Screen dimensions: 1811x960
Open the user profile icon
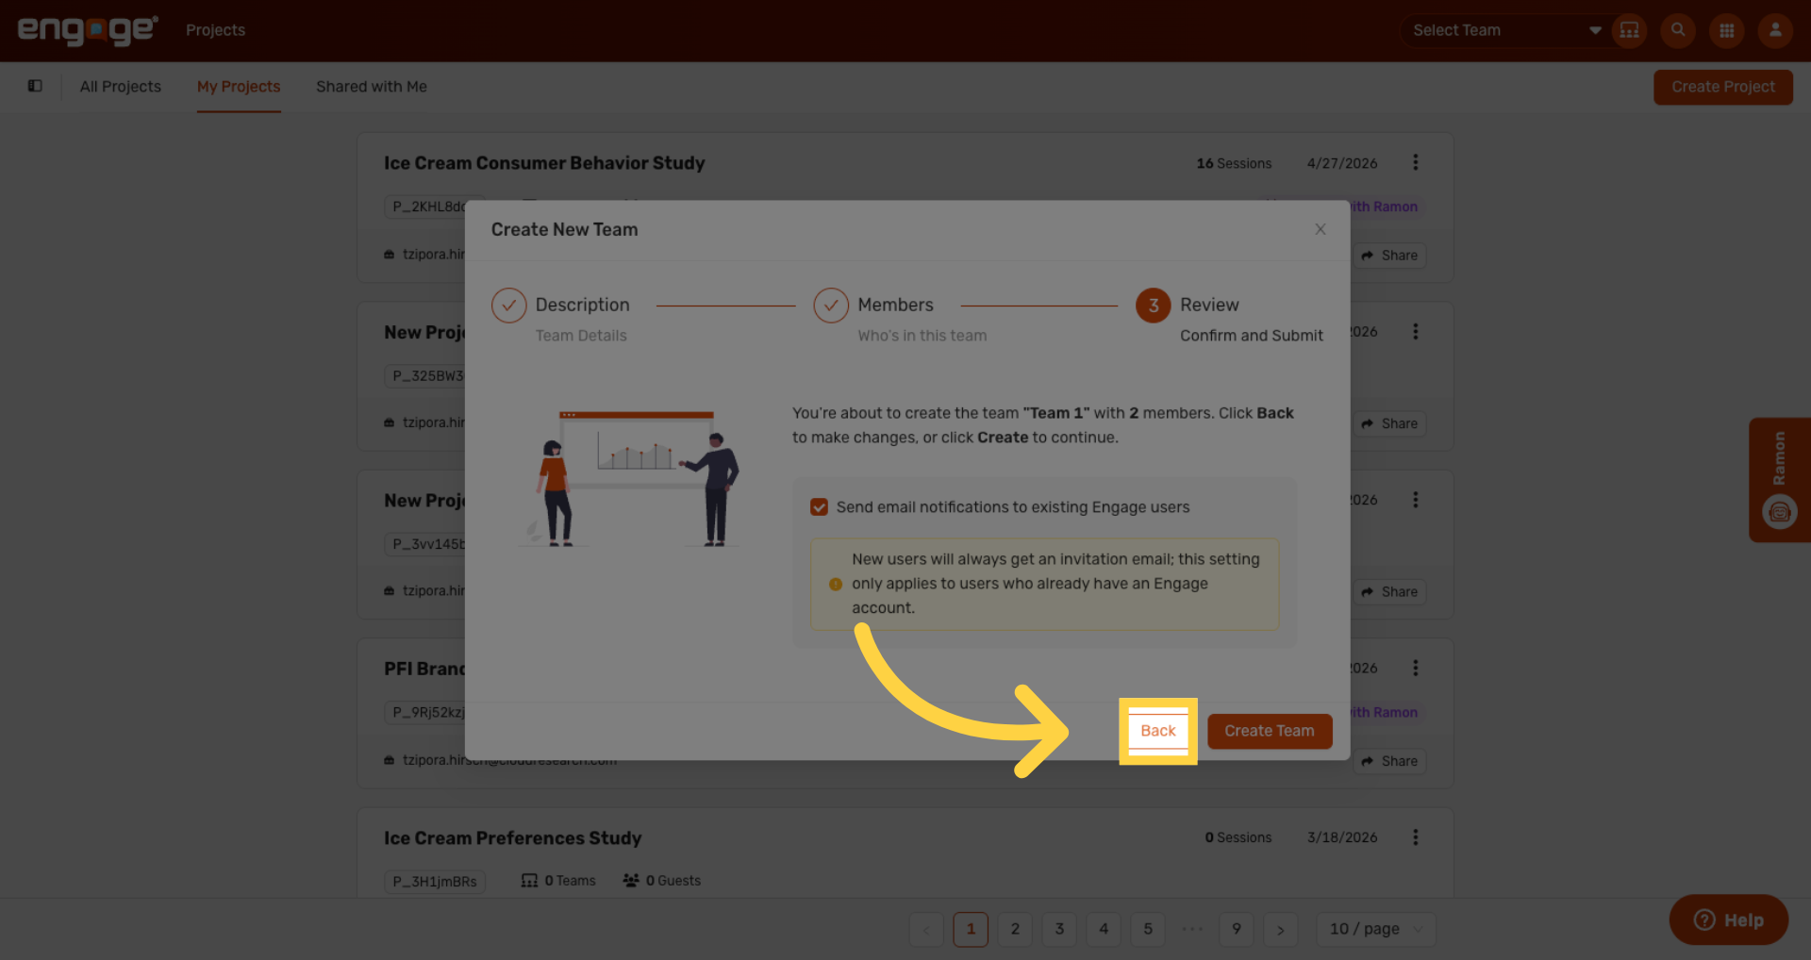(1775, 30)
